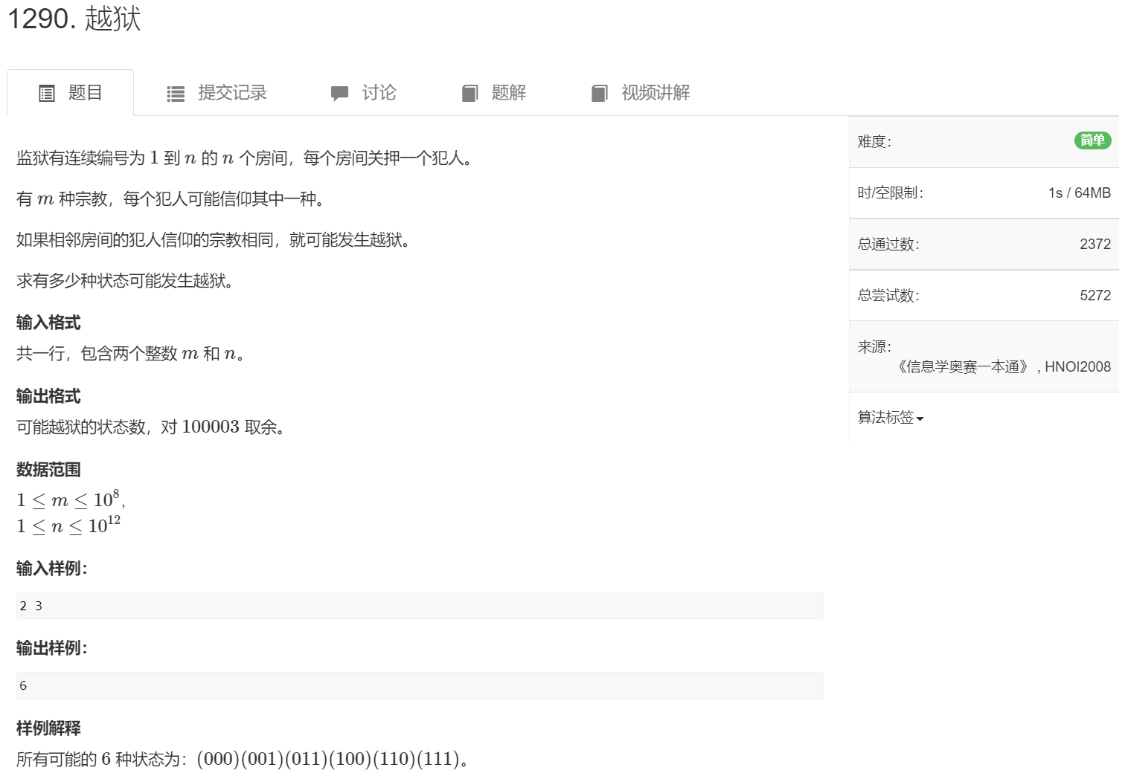Switch to the 提交记录 tab
The image size is (1128, 776).
[x=217, y=93]
